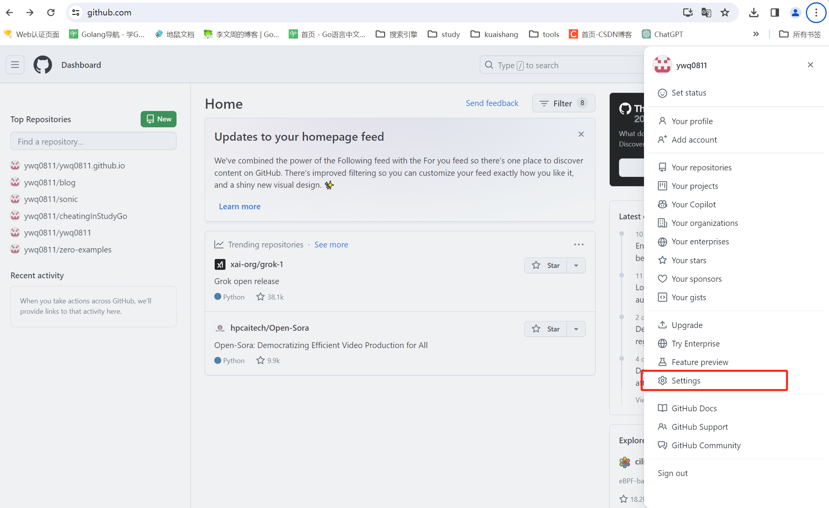Click ywq0811/blog repository in sidebar
The height and width of the screenshot is (508, 829).
pos(50,182)
